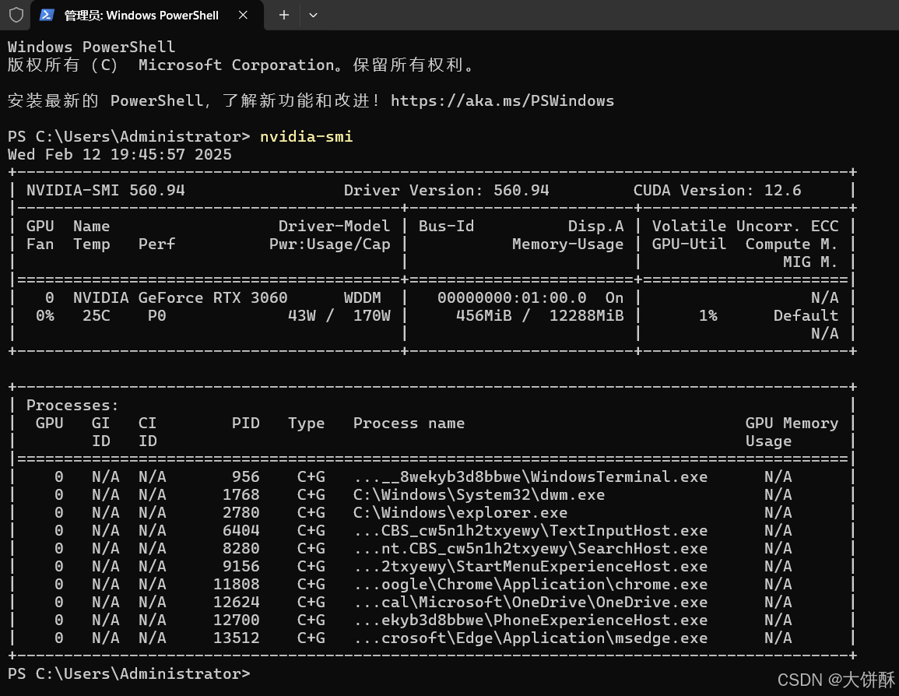899x696 pixels.
Task: Click the nvidia-smi command text
Action: [306, 136]
